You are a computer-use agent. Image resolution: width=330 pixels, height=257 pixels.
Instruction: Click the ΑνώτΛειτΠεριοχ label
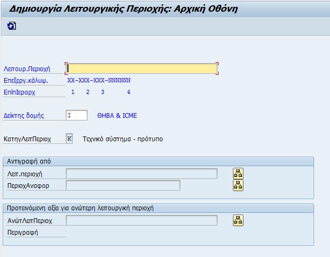[x=30, y=221]
